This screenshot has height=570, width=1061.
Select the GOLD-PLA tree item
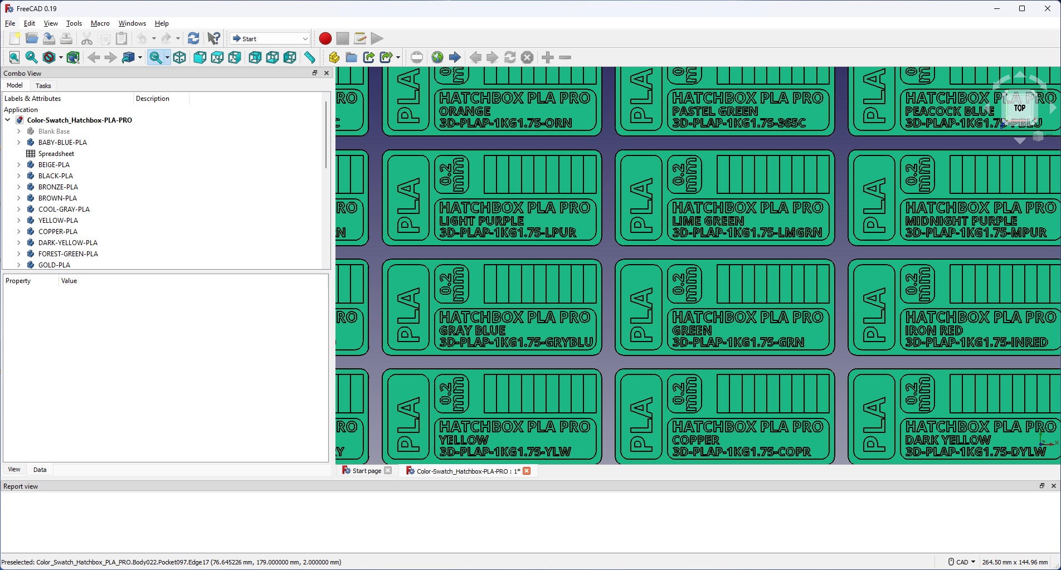(54, 265)
